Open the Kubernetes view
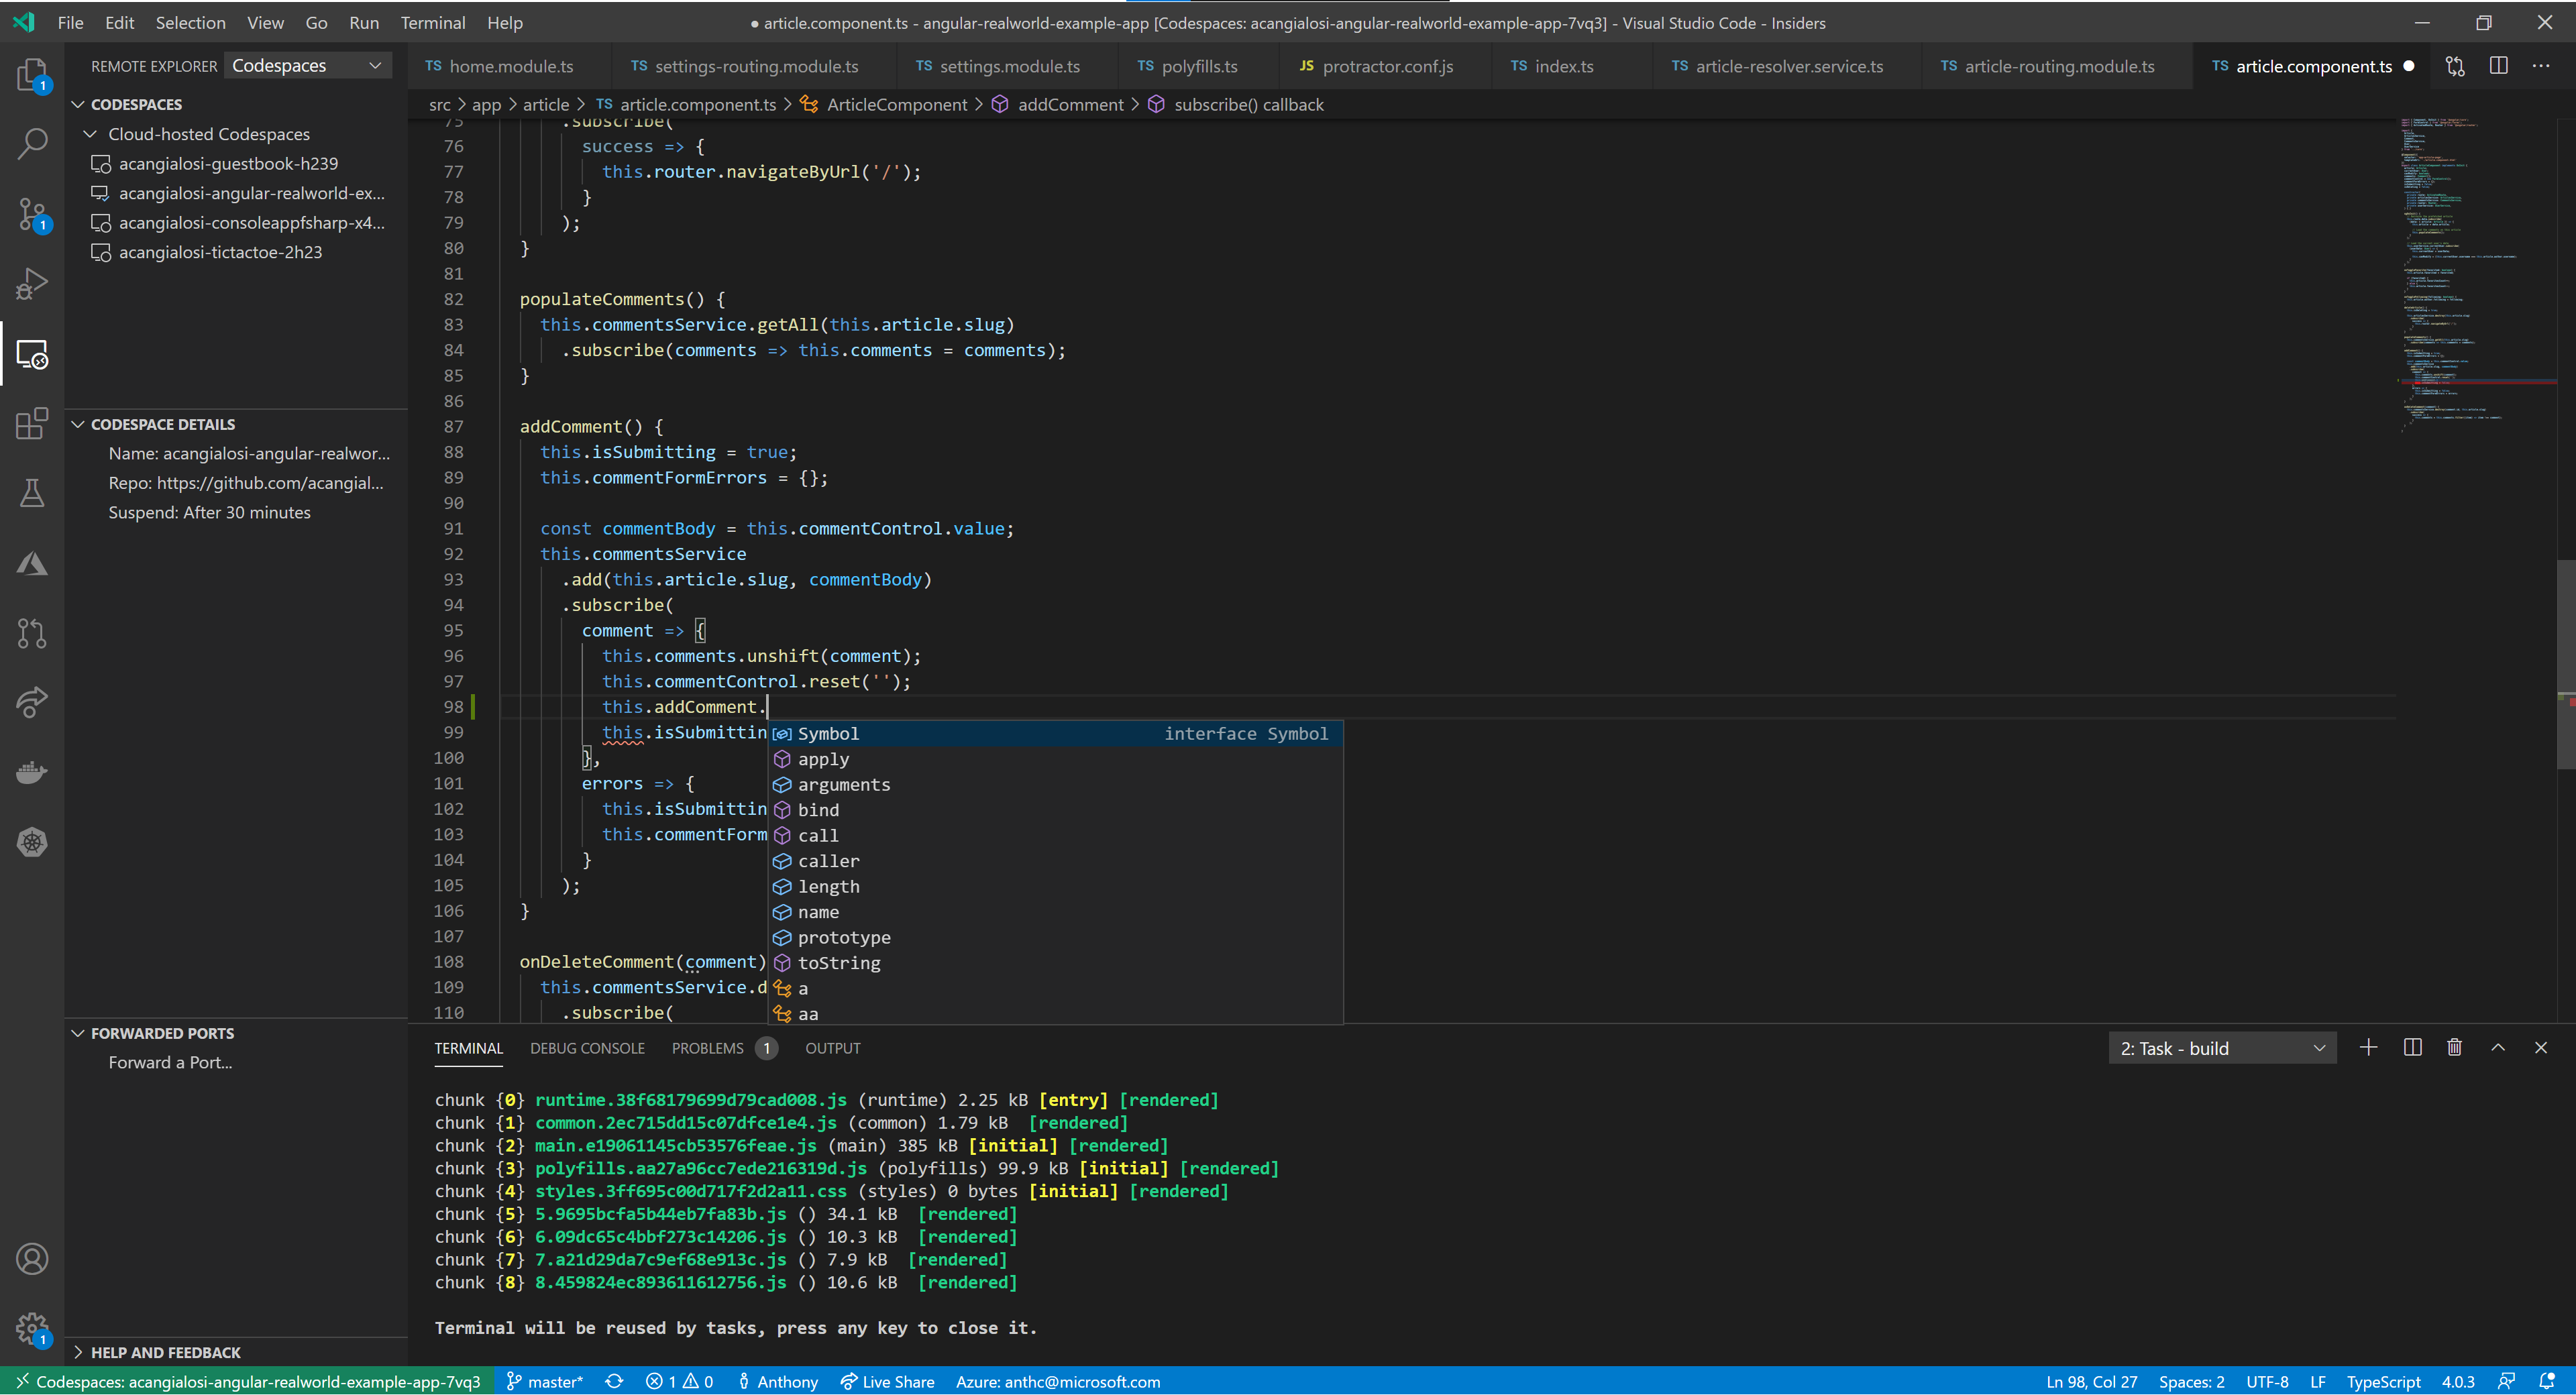Image resolution: width=2576 pixels, height=1395 pixels. point(33,842)
